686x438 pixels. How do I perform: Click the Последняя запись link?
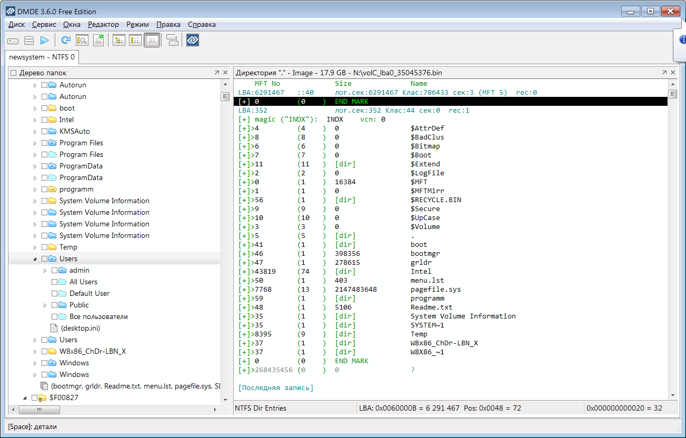[275, 388]
